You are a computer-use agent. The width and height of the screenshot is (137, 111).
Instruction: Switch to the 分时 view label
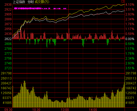pos(30,2)
